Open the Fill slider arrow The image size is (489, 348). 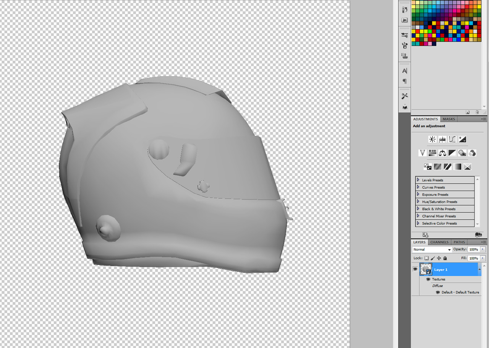pyautogui.click(x=483, y=258)
